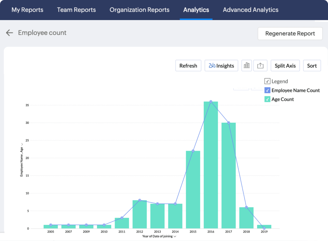This screenshot has width=328, height=241.
Task: Toggle the Legend checkbox
Action: [267, 81]
